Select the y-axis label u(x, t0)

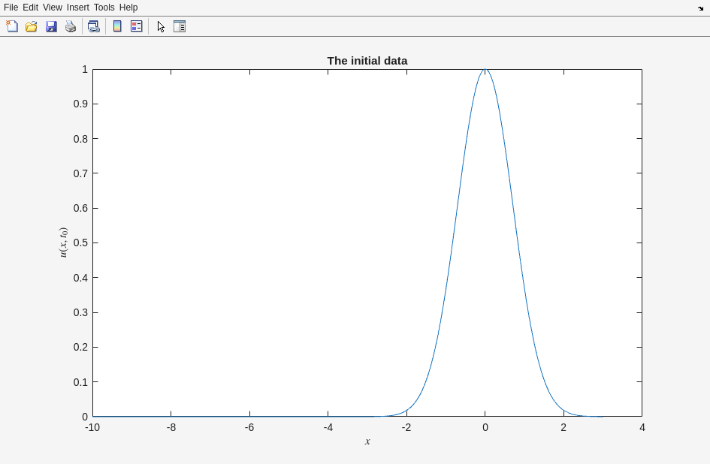click(x=63, y=243)
